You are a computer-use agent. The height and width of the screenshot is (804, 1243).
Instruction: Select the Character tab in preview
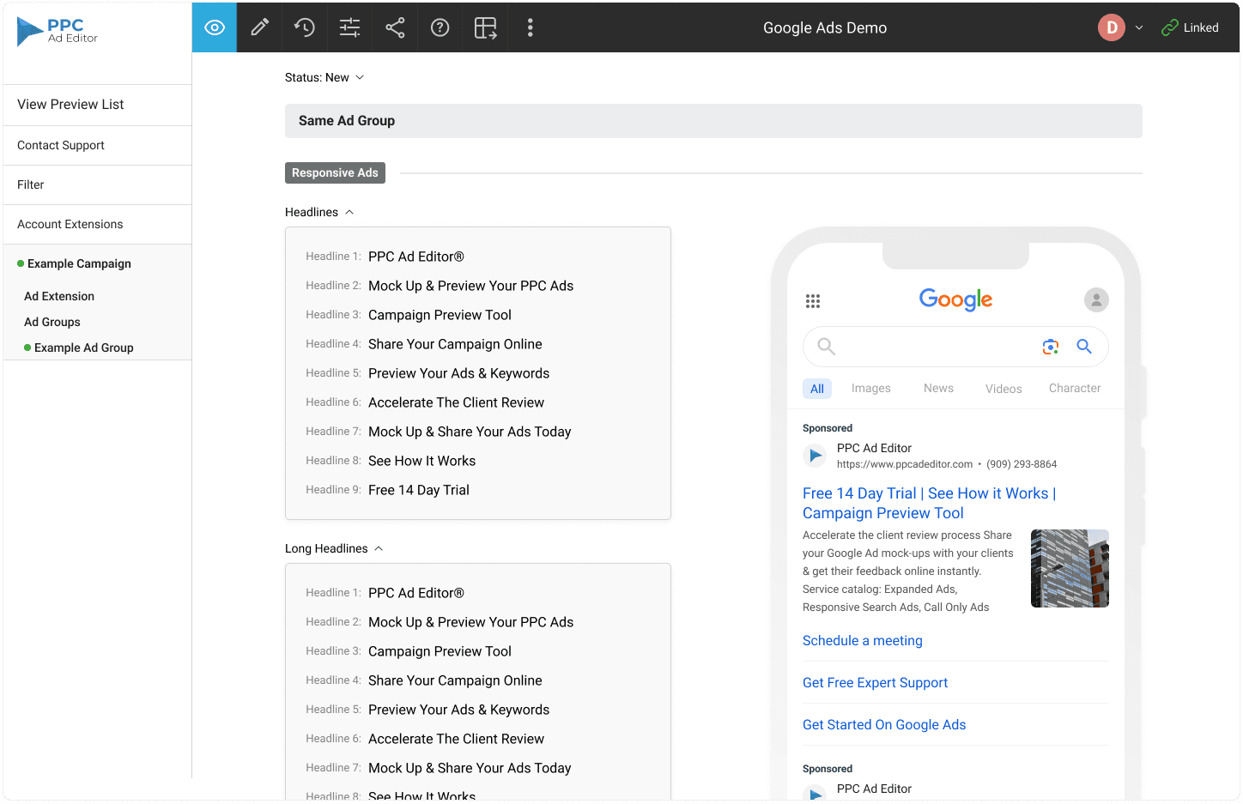[x=1075, y=388]
